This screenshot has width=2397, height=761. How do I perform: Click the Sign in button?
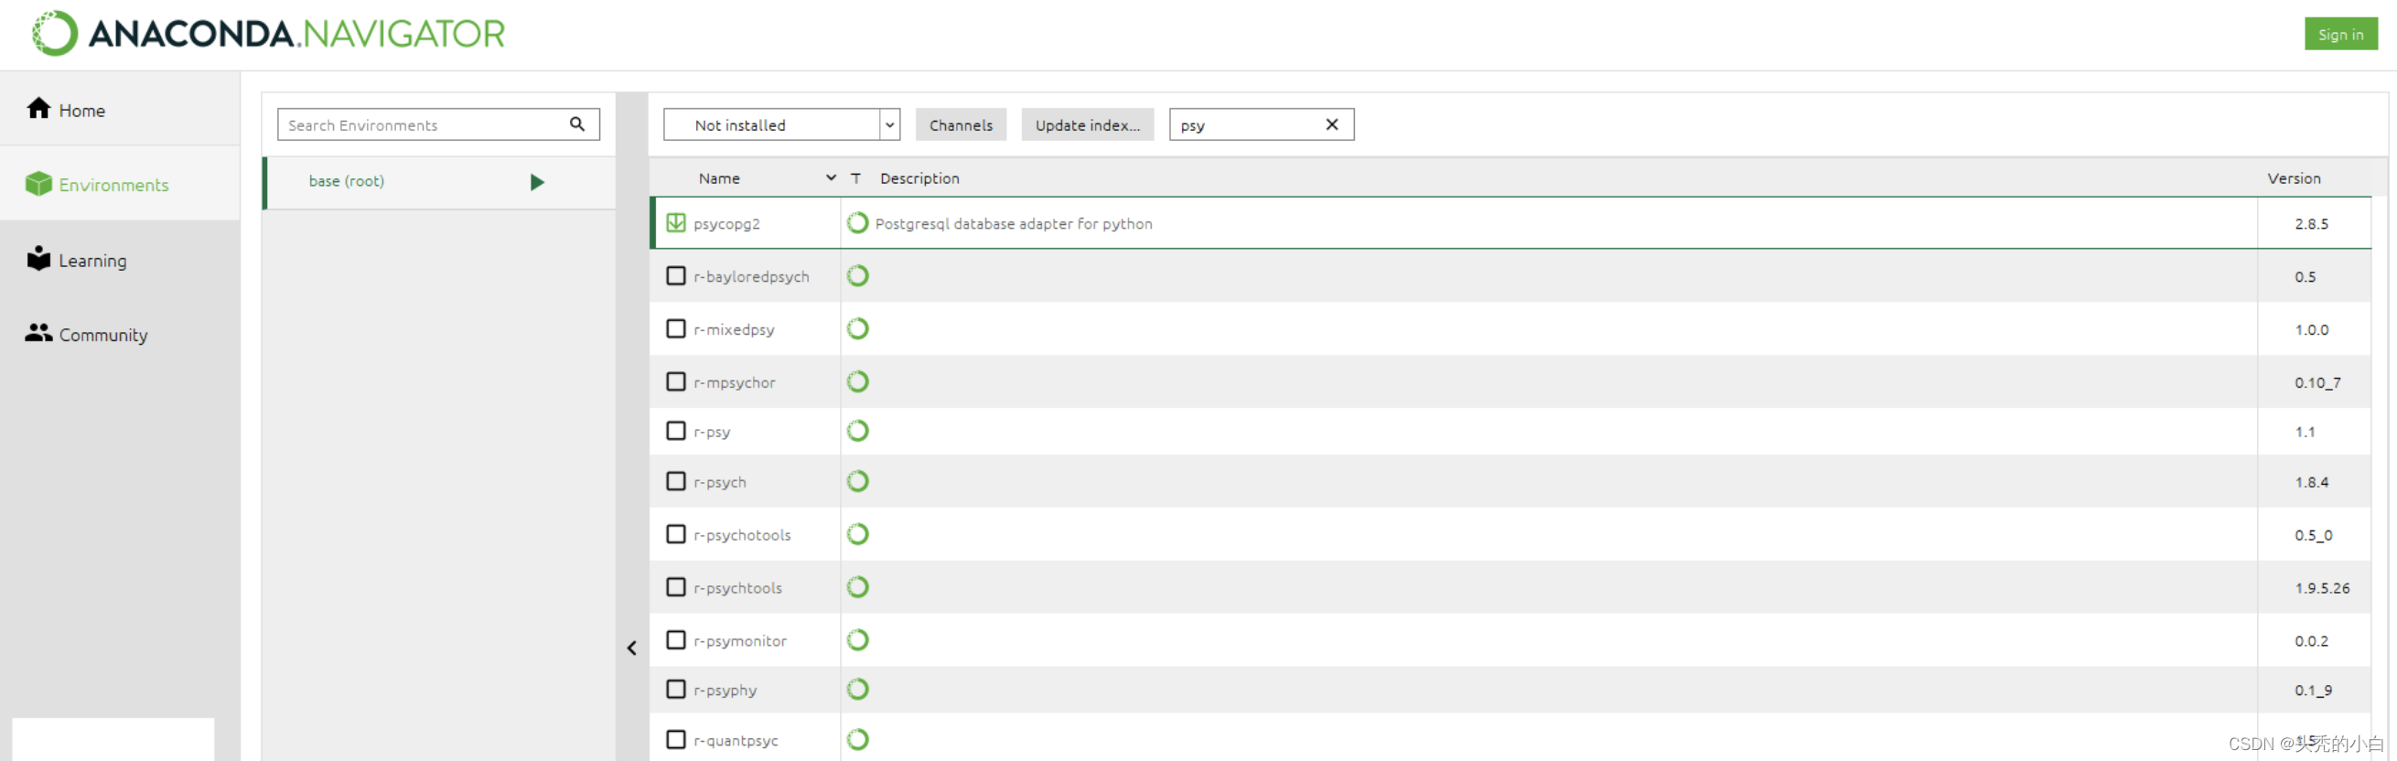click(2340, 35)
